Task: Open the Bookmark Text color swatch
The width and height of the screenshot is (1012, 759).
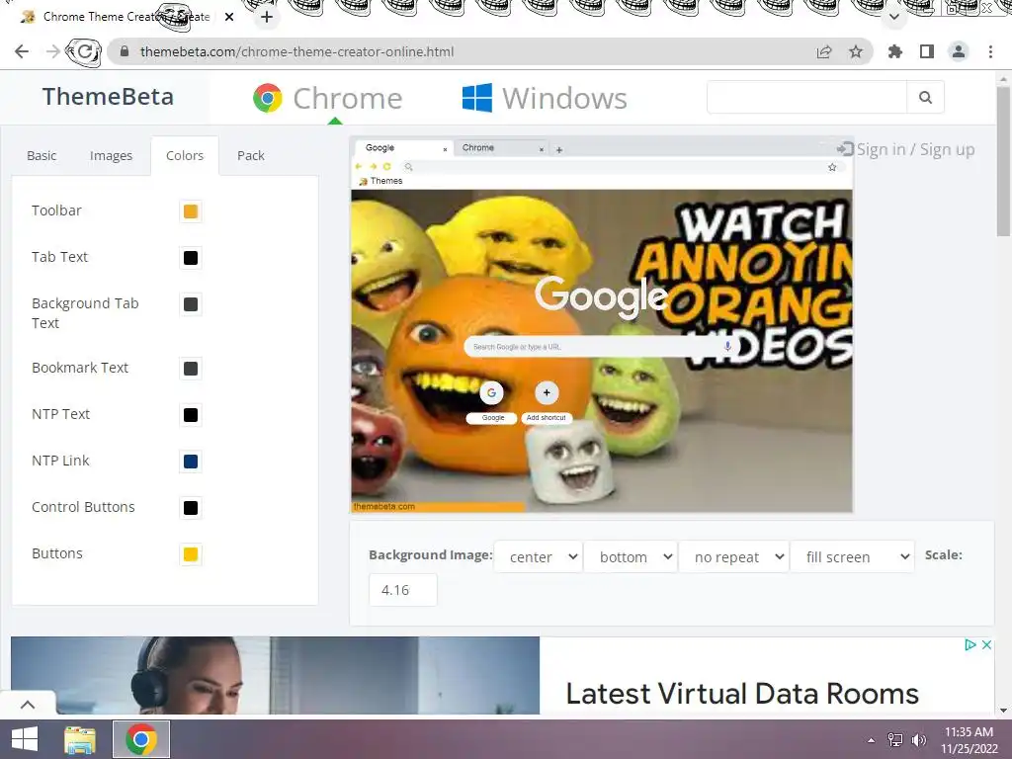Action: [x=191, y=369]
